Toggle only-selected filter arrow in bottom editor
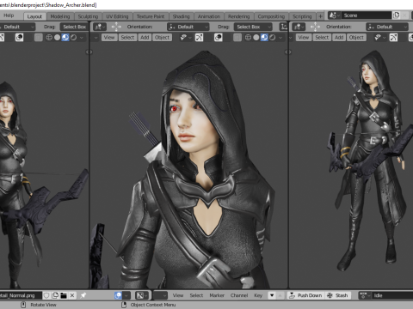Screen dimensions: 413x309 (x=272, y=295)
